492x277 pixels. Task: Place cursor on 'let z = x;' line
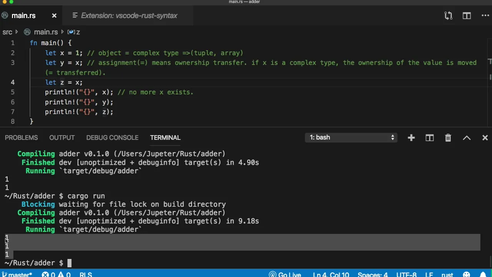(x=64, y=82)
